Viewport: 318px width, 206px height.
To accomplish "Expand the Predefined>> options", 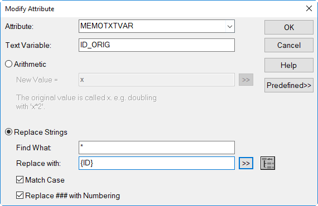I will (x=289, y=85).
